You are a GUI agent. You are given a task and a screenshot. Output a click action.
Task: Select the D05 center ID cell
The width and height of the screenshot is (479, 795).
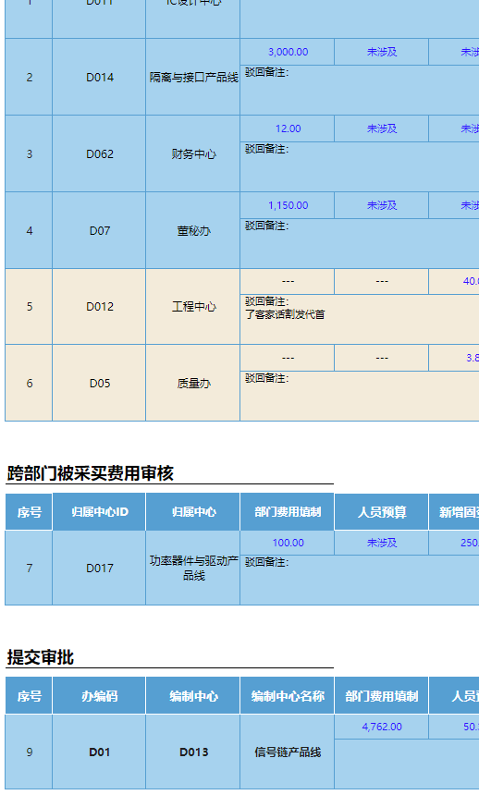[x=100, y=384]
